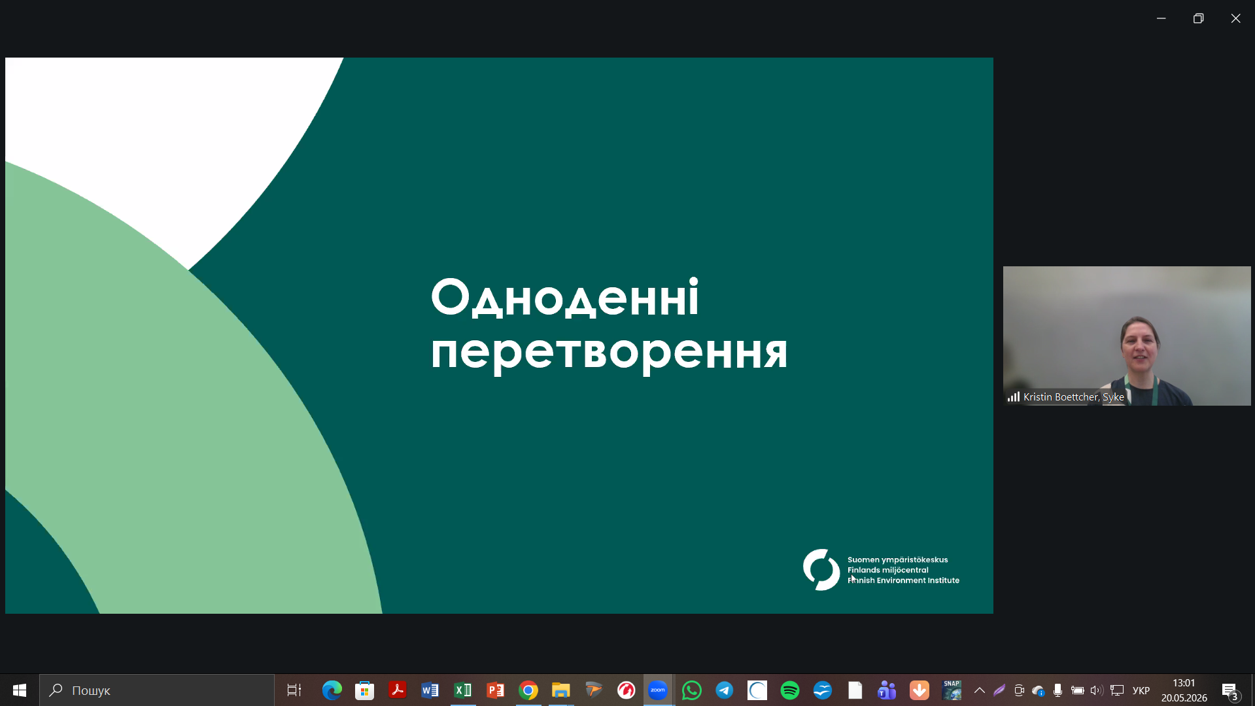Open the Adobe Acrobat taskbar icon
This screenshot has height=706, width=1255.
click(398, 690)
